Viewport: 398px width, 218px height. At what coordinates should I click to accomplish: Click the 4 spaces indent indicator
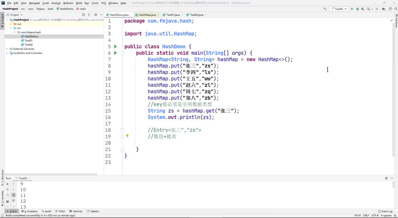point(386,216)
